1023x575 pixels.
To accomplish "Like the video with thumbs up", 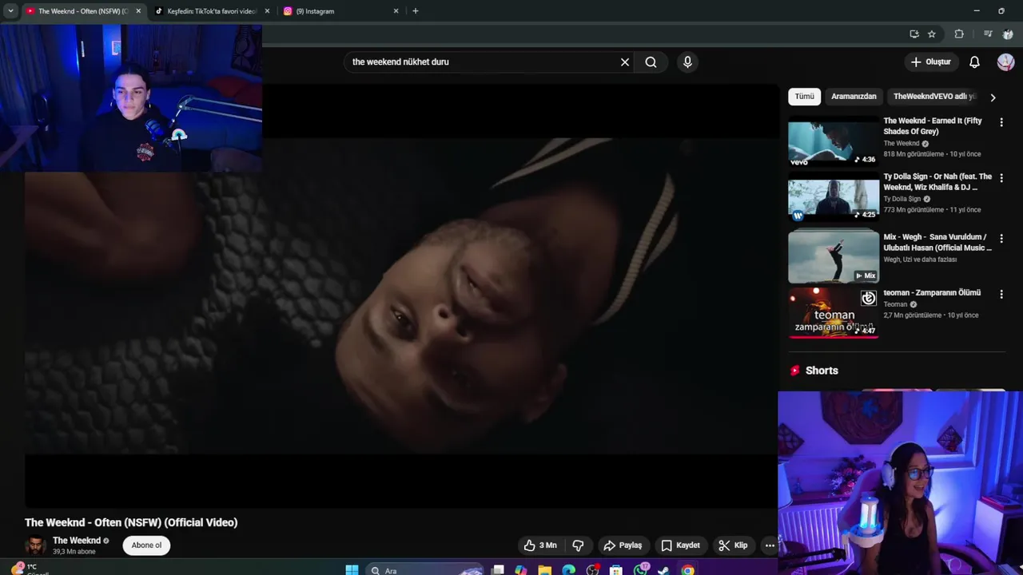I will (540, 545).
